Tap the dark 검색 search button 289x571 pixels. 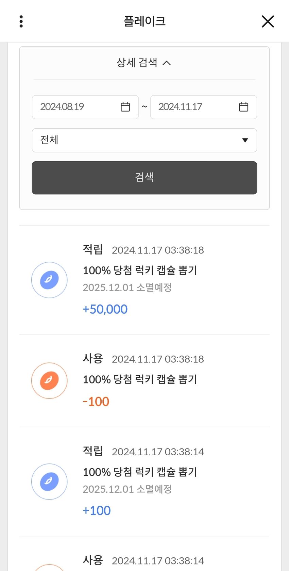click(x=144, y=178)
